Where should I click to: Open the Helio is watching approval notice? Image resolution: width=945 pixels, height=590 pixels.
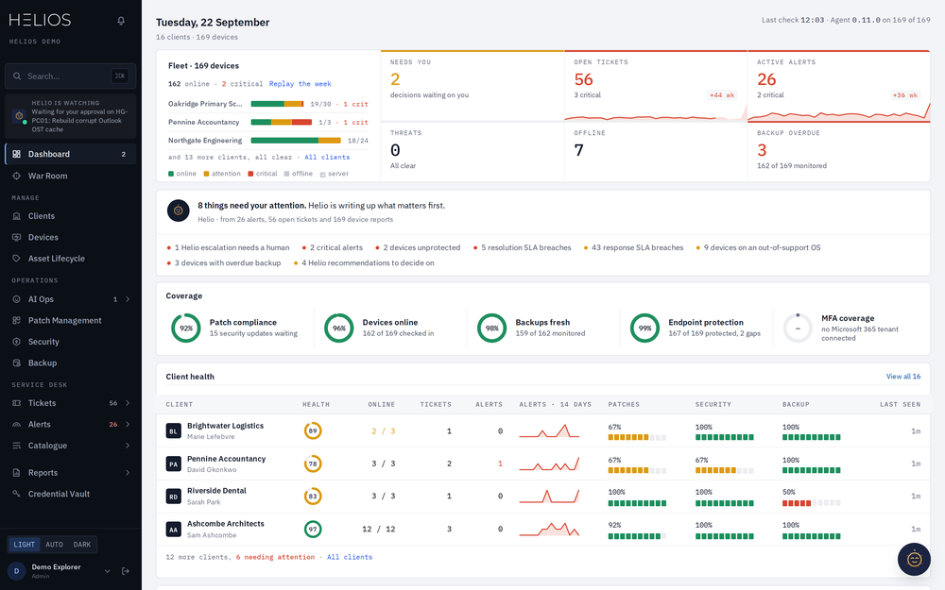(x=71, y=117)
